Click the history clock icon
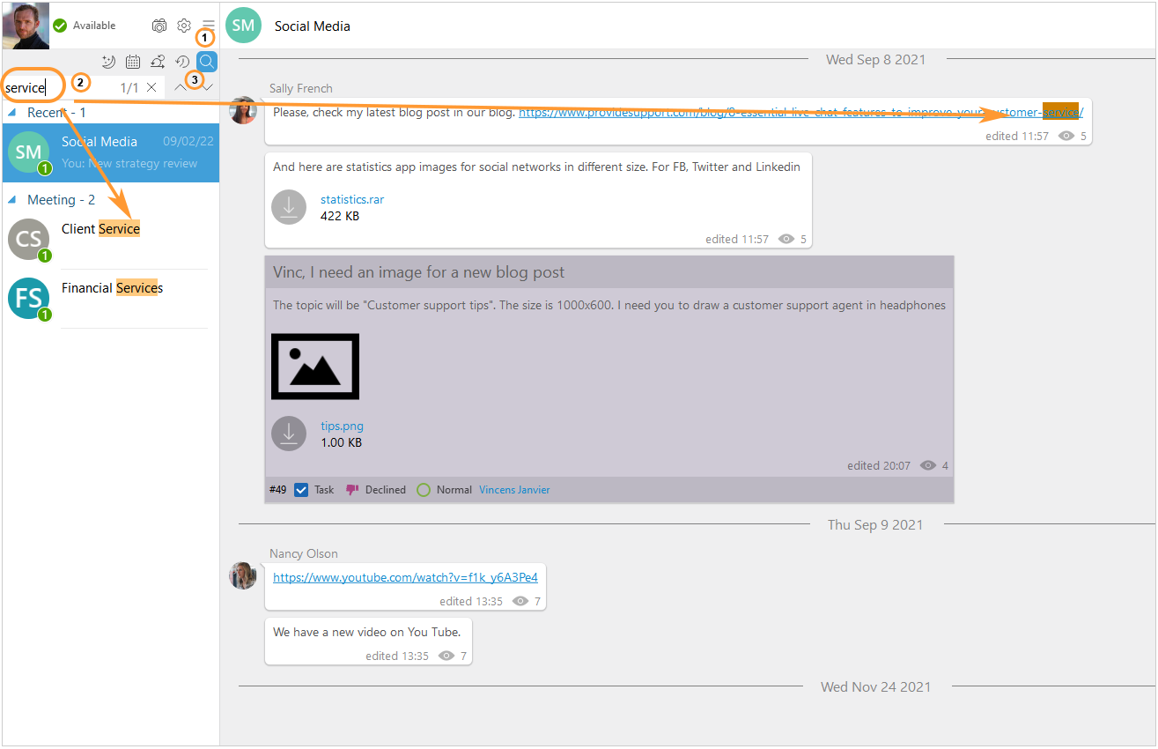The height and width of the screenshot is (749, 1158). point(183,62)
